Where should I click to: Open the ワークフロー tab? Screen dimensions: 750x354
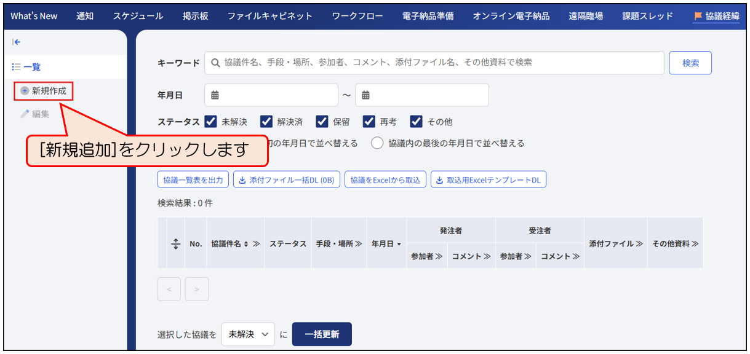pos(357,16)
